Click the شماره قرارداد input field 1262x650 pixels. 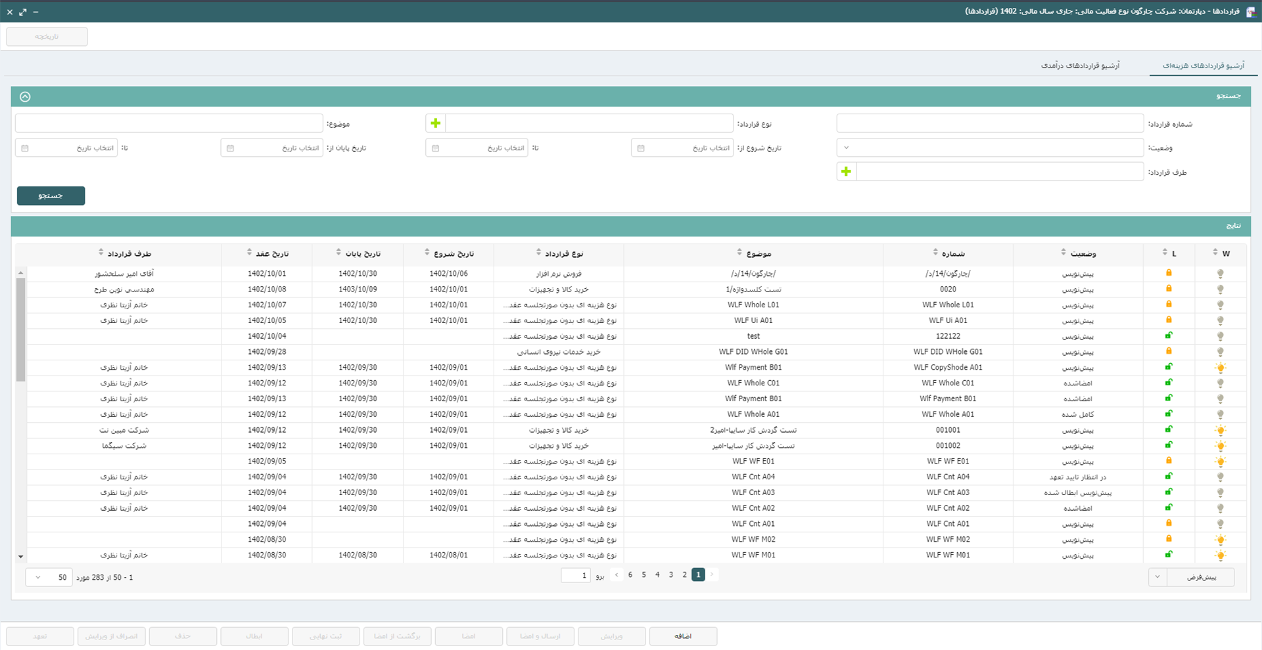coord(989,123)
